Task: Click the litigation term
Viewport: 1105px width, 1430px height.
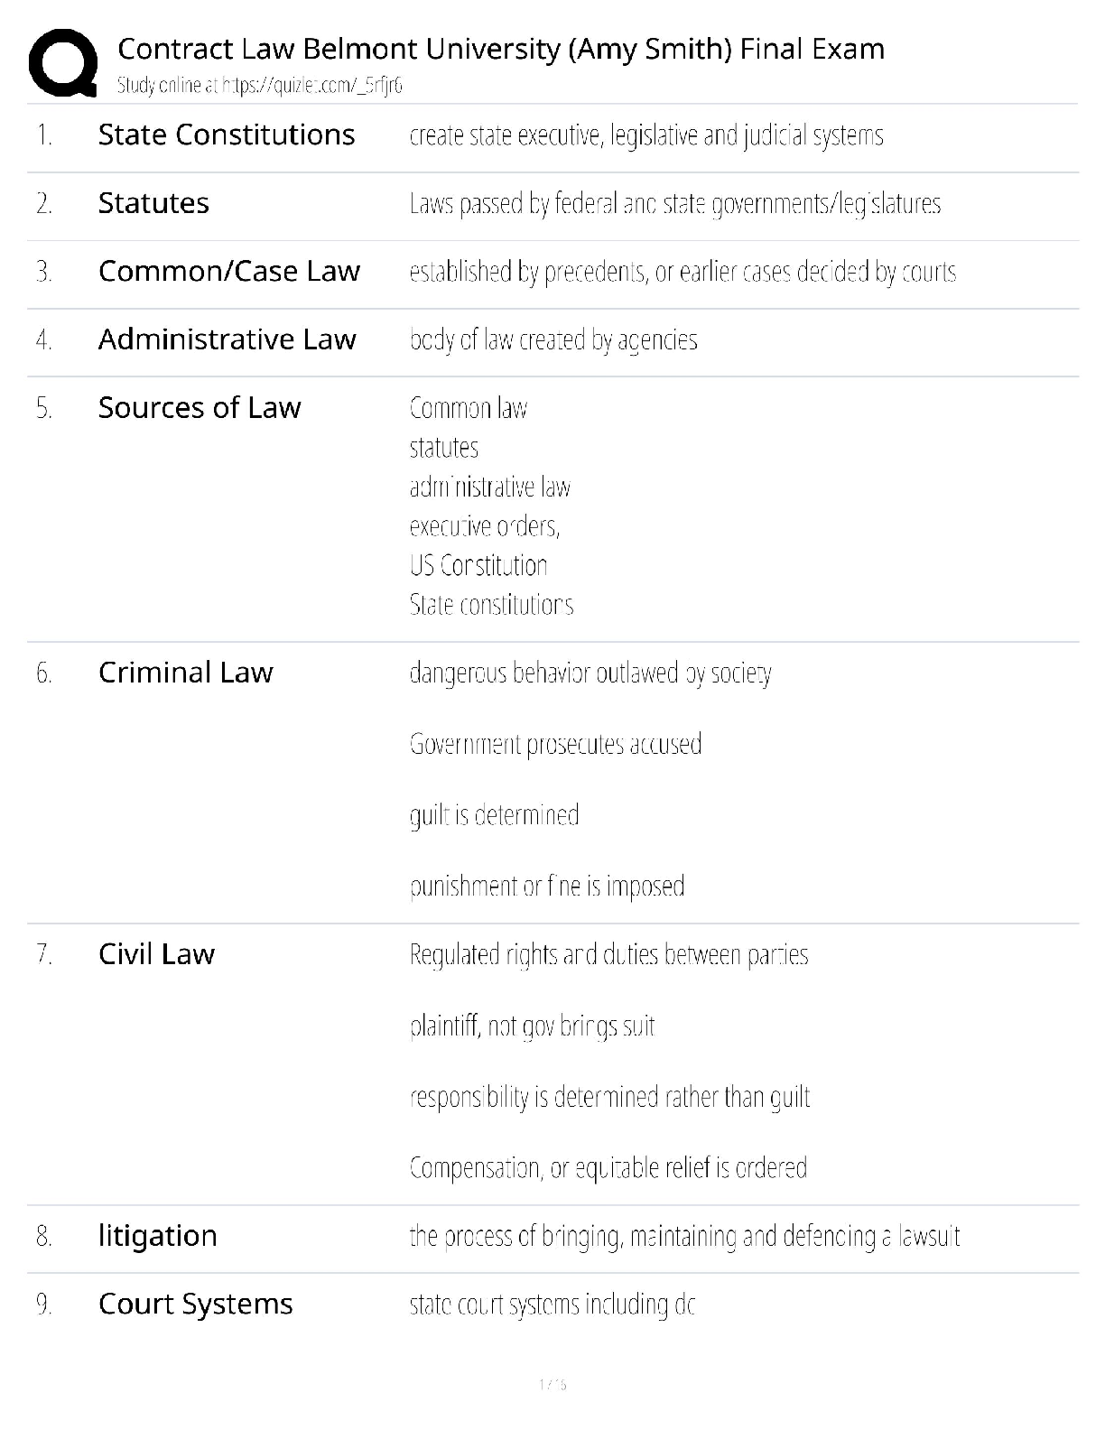Action: click(x=157, y=1236)
